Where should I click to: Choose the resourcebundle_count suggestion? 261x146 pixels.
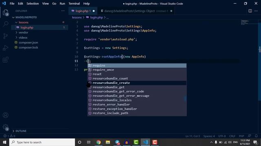pyautogui.click(x=137, y=78)
